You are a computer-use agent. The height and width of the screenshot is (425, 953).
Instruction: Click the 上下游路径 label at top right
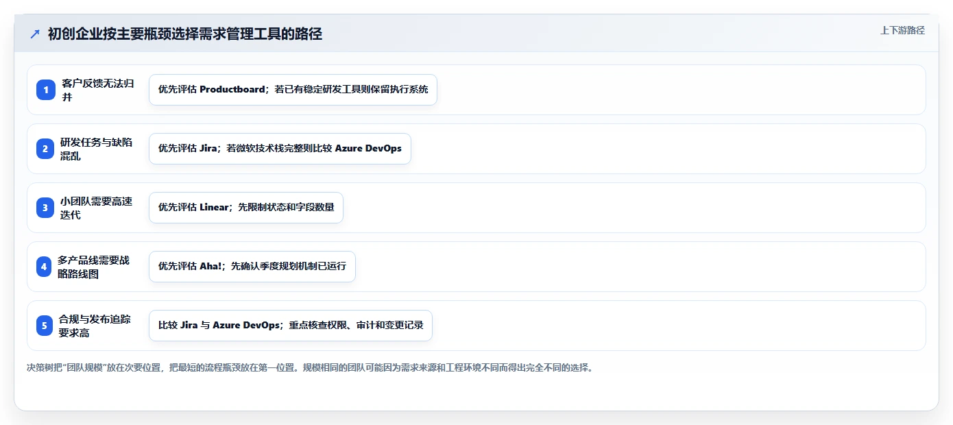click(x=902, y=30)
